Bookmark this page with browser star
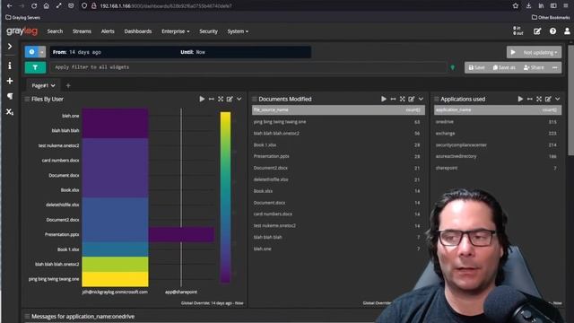Screen dimensions: 574x323 (516, 6)
